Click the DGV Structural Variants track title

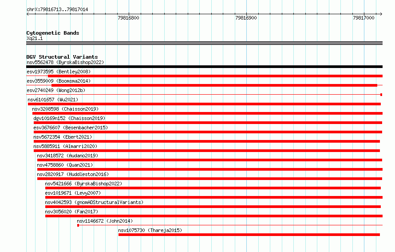(x=62, y=57)
